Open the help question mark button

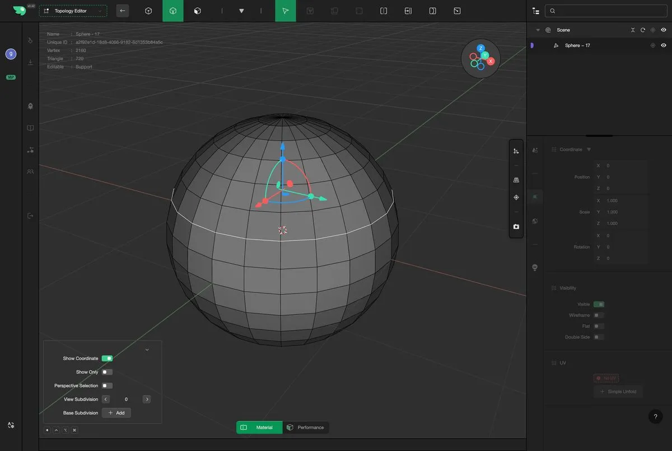pyautogui.click(x=655, y=417)
